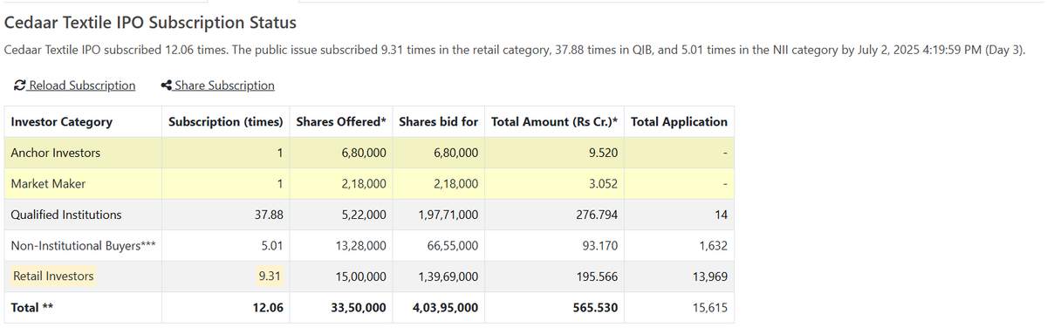
Task: Open the Share Subscription link
Action: pyautogui.click(x=224, y=85)
